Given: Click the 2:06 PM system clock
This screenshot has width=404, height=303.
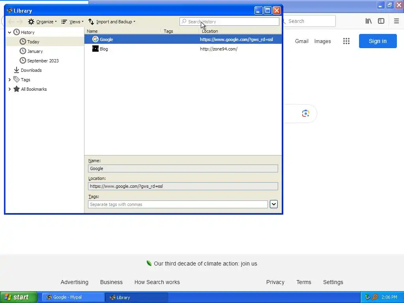Looking at the screenshot, I should coord(389,297).
